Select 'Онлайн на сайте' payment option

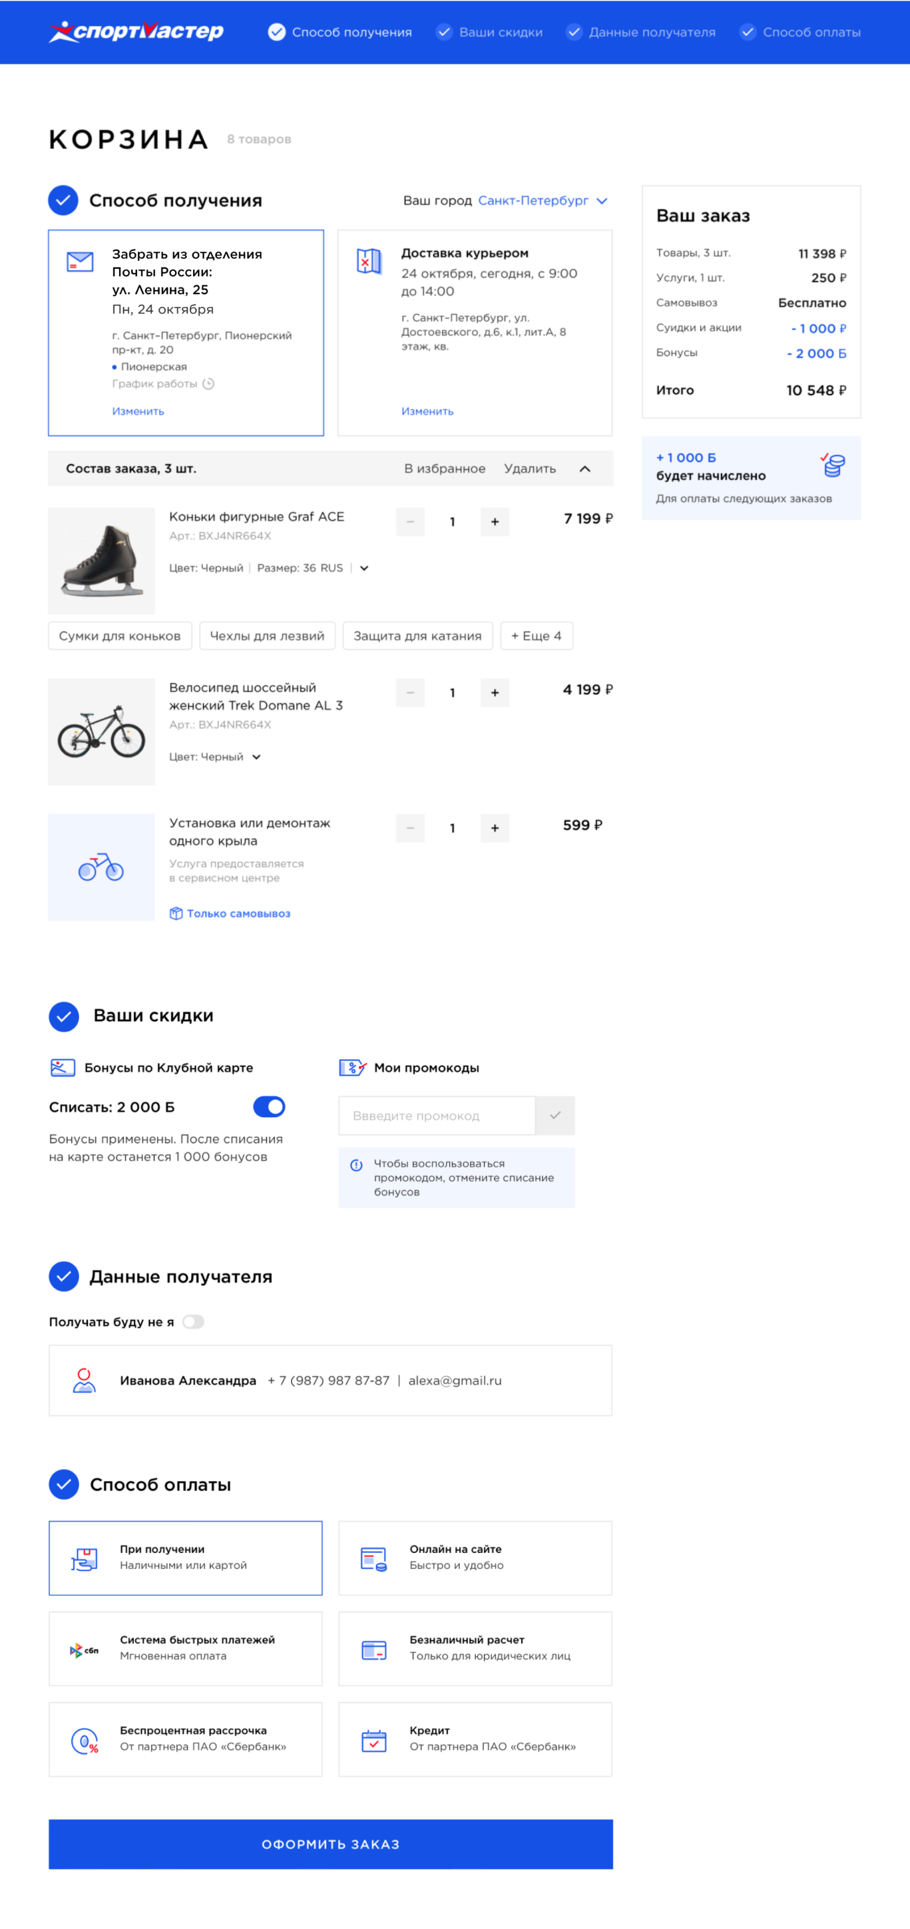tap(475, 1558)
